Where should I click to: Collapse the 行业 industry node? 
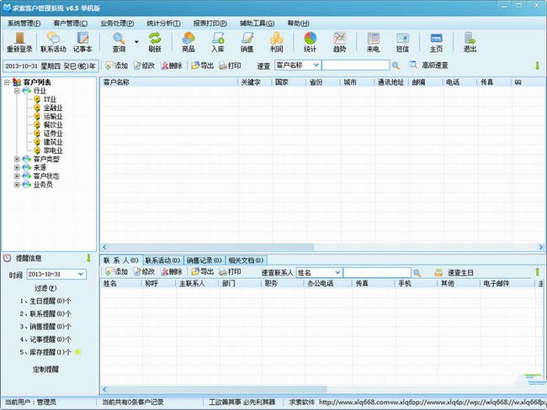coord(17,91)
